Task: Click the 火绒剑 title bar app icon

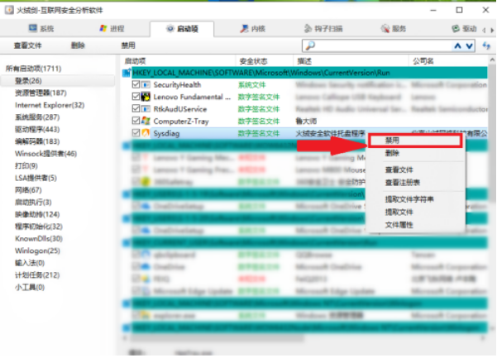Action: pyautogui.click(x=9, y=10)
